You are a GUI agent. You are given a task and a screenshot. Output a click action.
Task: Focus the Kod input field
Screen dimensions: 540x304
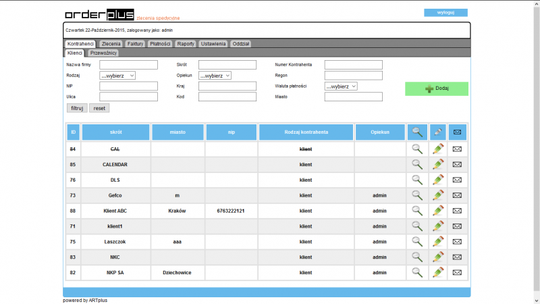pos(227,97)
